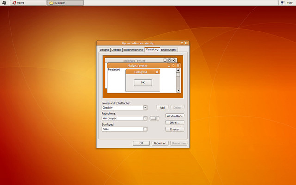The image size is (296, 185).
Task: Click the network tray icon
Action: point(283,3)
